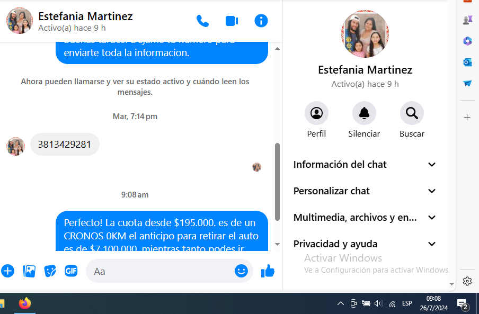This screenshot has height=314, width=479.
Task: Silenciar notifications with the bell icon
Action: pyautogui.click(x=364, y=113)
